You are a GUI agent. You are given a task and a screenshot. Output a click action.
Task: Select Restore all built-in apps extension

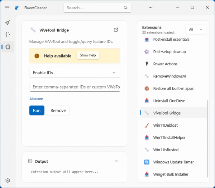173,88
